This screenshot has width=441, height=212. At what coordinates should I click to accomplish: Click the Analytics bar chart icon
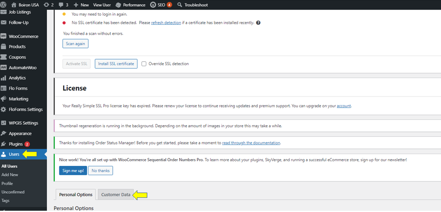coord(4,78)
